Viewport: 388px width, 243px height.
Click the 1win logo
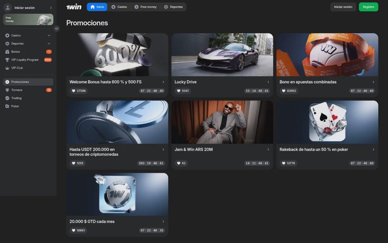coord(74,7)
